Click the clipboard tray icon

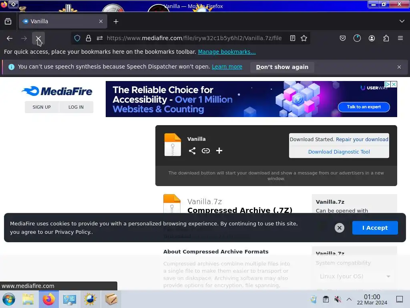pyautogui.click(x=326, y=299)
